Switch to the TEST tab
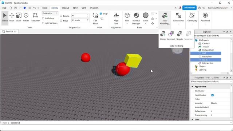The width and height of the screenshot is (233, 131). click(x=75, y=8)
